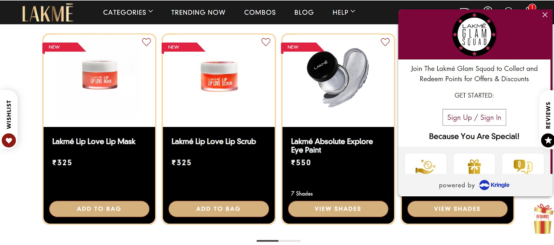Click the carousel progress bar indicator

click(278, 241)
